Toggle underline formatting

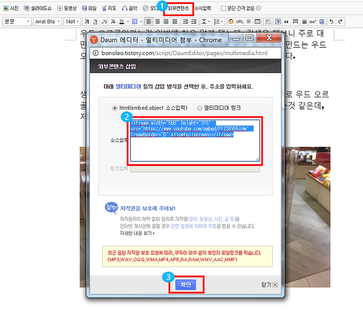pos(95,22)
